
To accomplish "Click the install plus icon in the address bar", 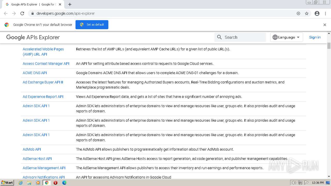I will click(x=298, y=13).
